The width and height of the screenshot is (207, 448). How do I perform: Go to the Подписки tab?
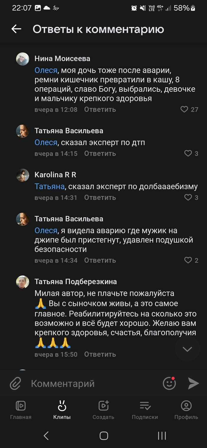(145, 410)
